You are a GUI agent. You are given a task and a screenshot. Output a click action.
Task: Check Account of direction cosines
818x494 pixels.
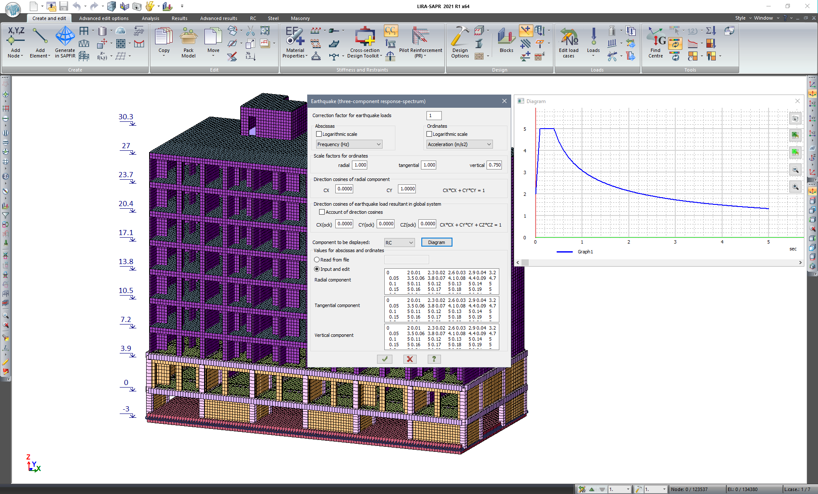click(x=322, y=212)
